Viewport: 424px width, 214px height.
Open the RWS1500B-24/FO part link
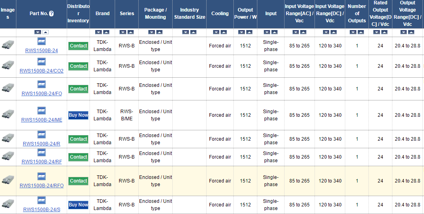click(42, 94)
